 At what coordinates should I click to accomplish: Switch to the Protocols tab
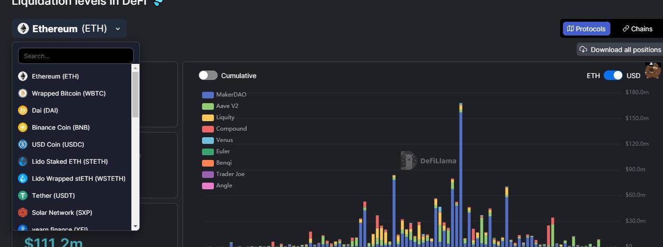586,29
